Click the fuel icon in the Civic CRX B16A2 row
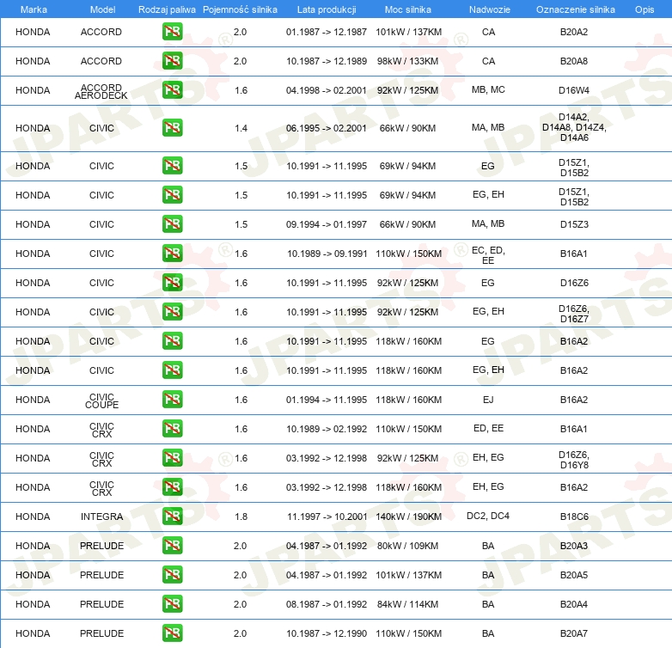Screen dimensions: 672x648 172,486
